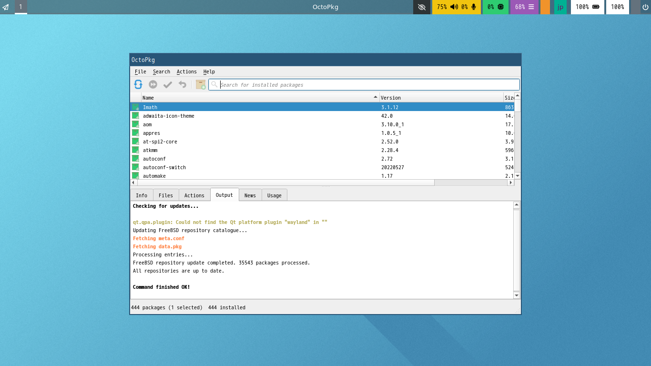Click the CPU chip indicator in top bar
This screenshot has width=651, height=366.
coord(500,7)
